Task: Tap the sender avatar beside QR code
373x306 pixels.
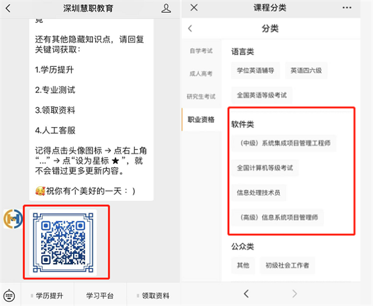Action: pos(13,219)
